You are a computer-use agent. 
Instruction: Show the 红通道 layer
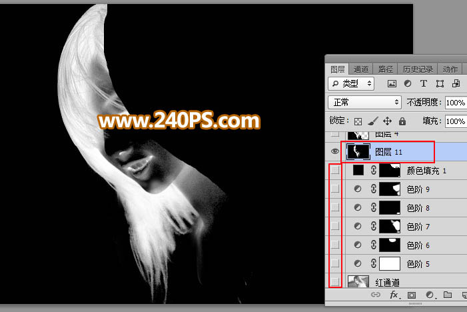coord(335,281)
